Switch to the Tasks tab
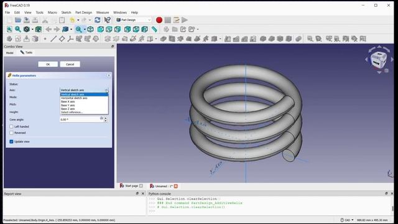 (x=26, y=52)
